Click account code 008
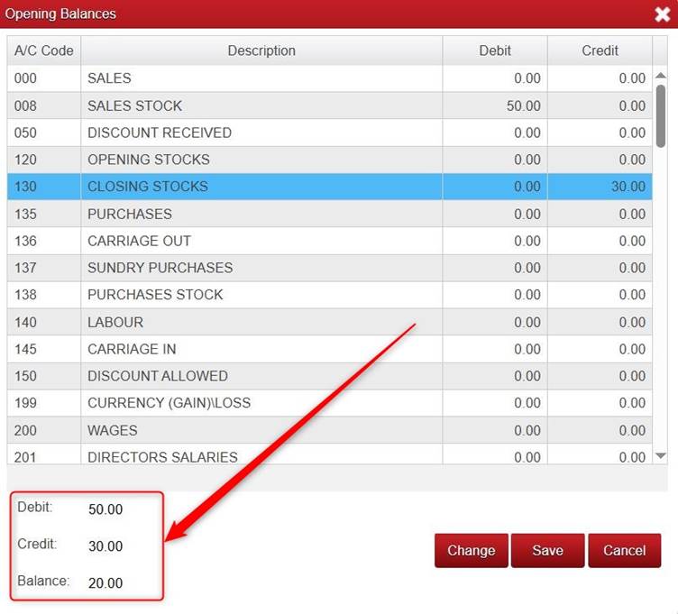678x614 pixels. tap(25, 105)
